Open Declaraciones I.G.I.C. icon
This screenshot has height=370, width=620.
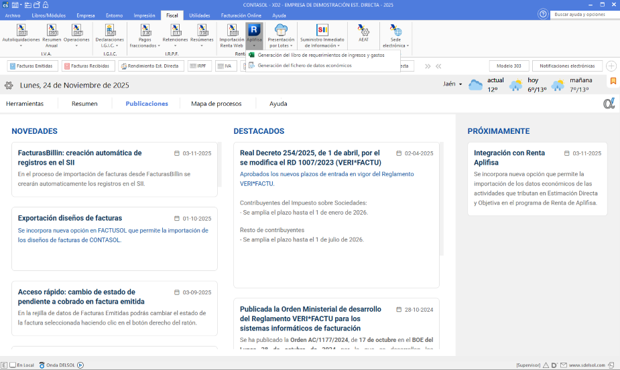[x=109, y=30]
